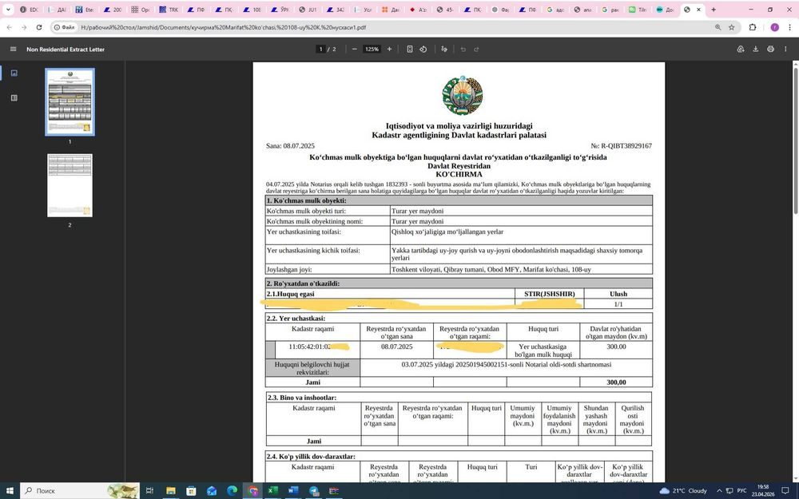
Task: Open a new browser tab
Action: coord(714,9)
